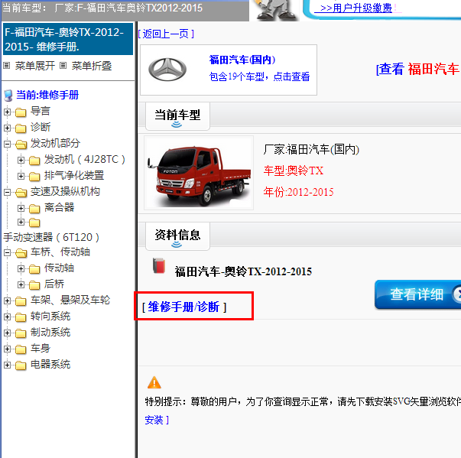Click 当前:维修手册 heading
Viewport: 461px width, 458px height.
(47, 95)
